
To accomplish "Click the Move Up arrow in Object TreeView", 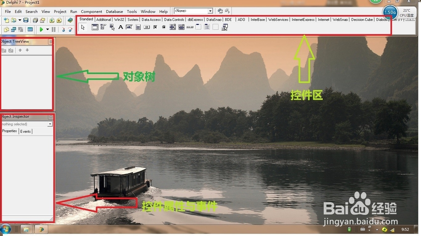I will click(x=20, y=50).
